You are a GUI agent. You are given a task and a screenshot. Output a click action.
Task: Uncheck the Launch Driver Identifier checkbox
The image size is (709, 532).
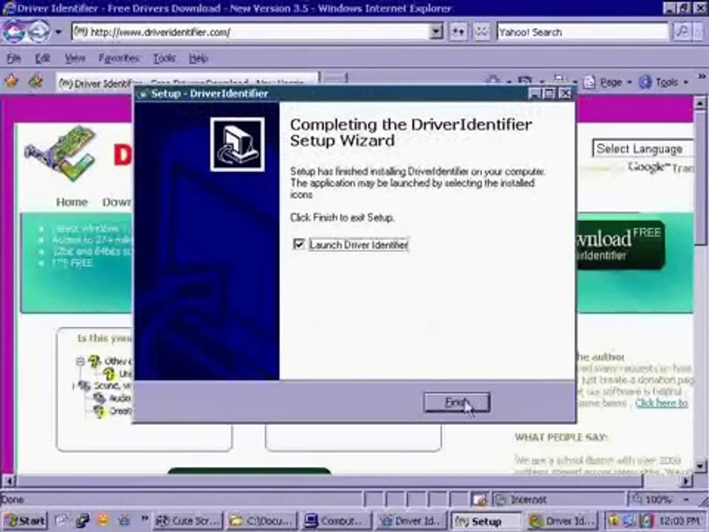pos(298,245)
